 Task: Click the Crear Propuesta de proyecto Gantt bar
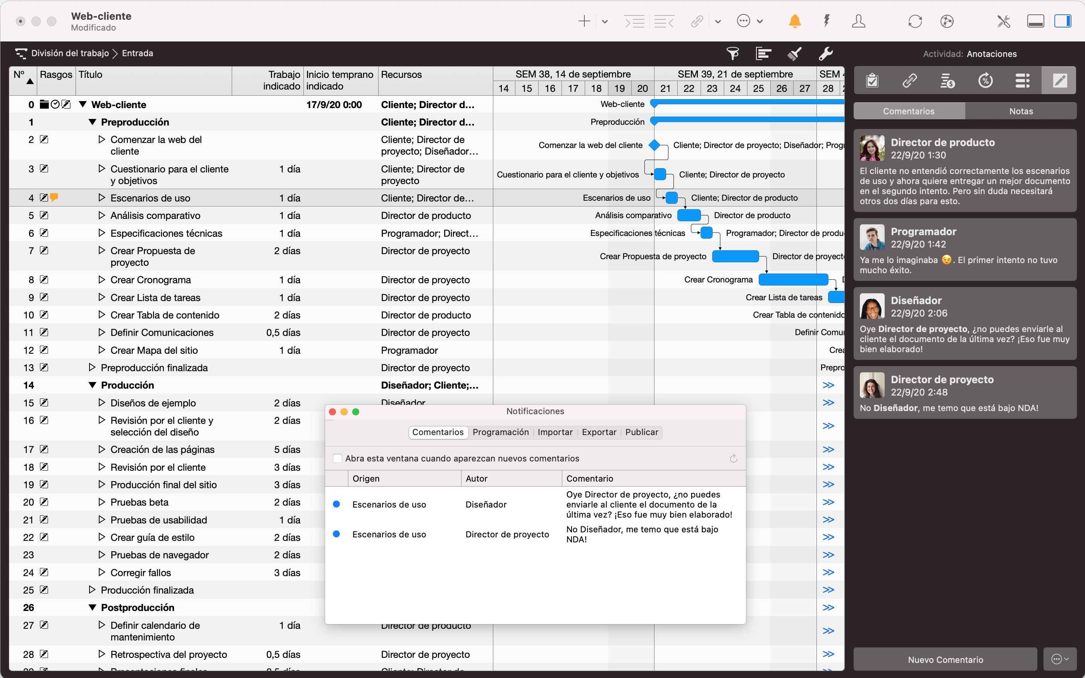pyautogui.click(x=735, y=256)
